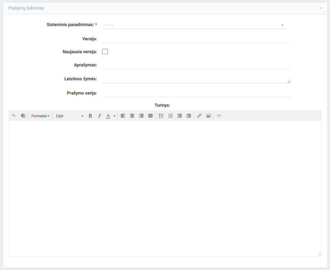Insert an image into the content
Viewport: 330px width, 270px height.
[x=208, y=116]
